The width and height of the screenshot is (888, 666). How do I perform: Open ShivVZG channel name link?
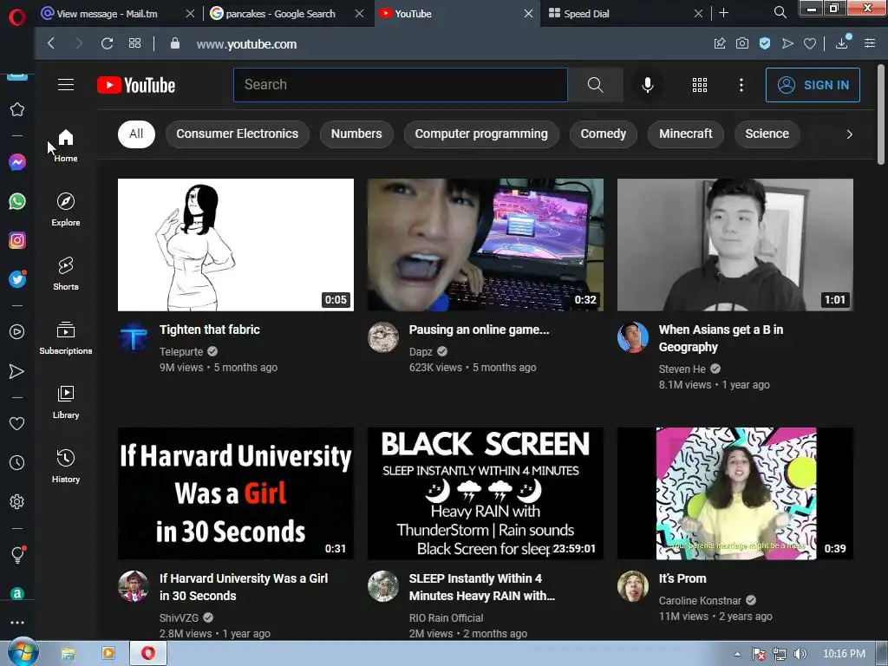pyautogui.click(x=179, y=617)
